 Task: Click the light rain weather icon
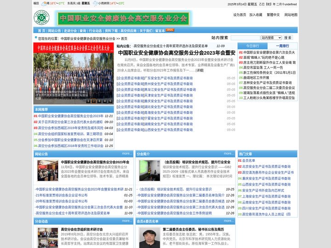pos(95,3)
